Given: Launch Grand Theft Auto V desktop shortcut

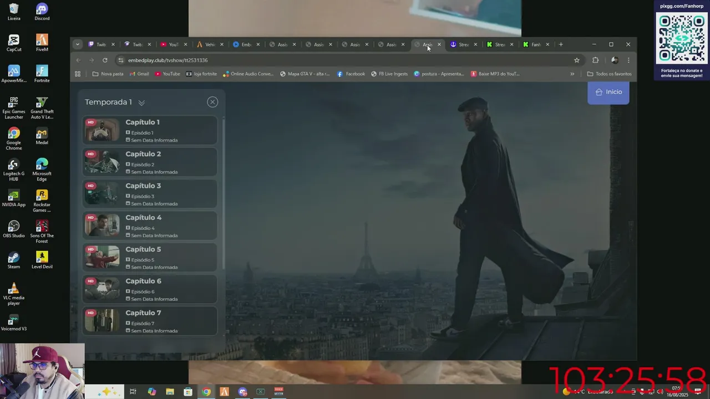Looking at the screenshot, I should tap(42, 108).
